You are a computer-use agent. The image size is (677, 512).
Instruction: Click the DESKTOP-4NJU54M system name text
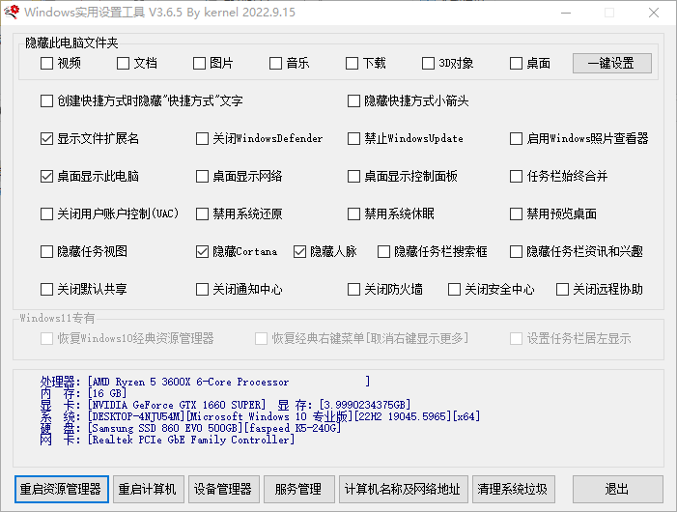(136, 416)
